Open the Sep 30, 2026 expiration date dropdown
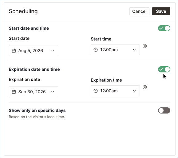 [34, 92]
